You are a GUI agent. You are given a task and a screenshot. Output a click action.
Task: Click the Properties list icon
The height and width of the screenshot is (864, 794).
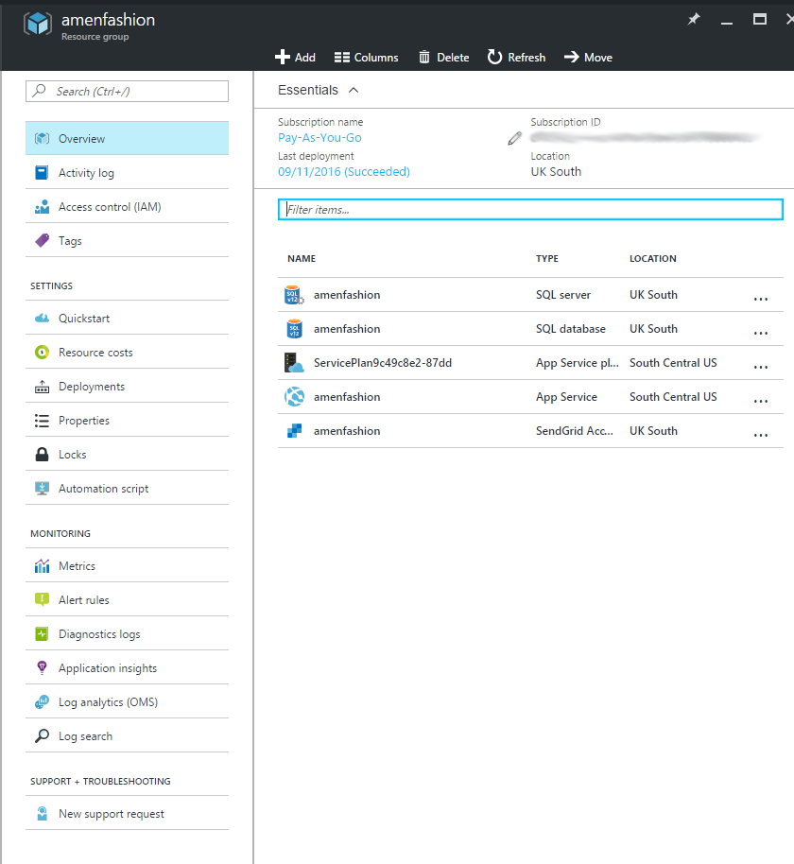pos(42,421)
